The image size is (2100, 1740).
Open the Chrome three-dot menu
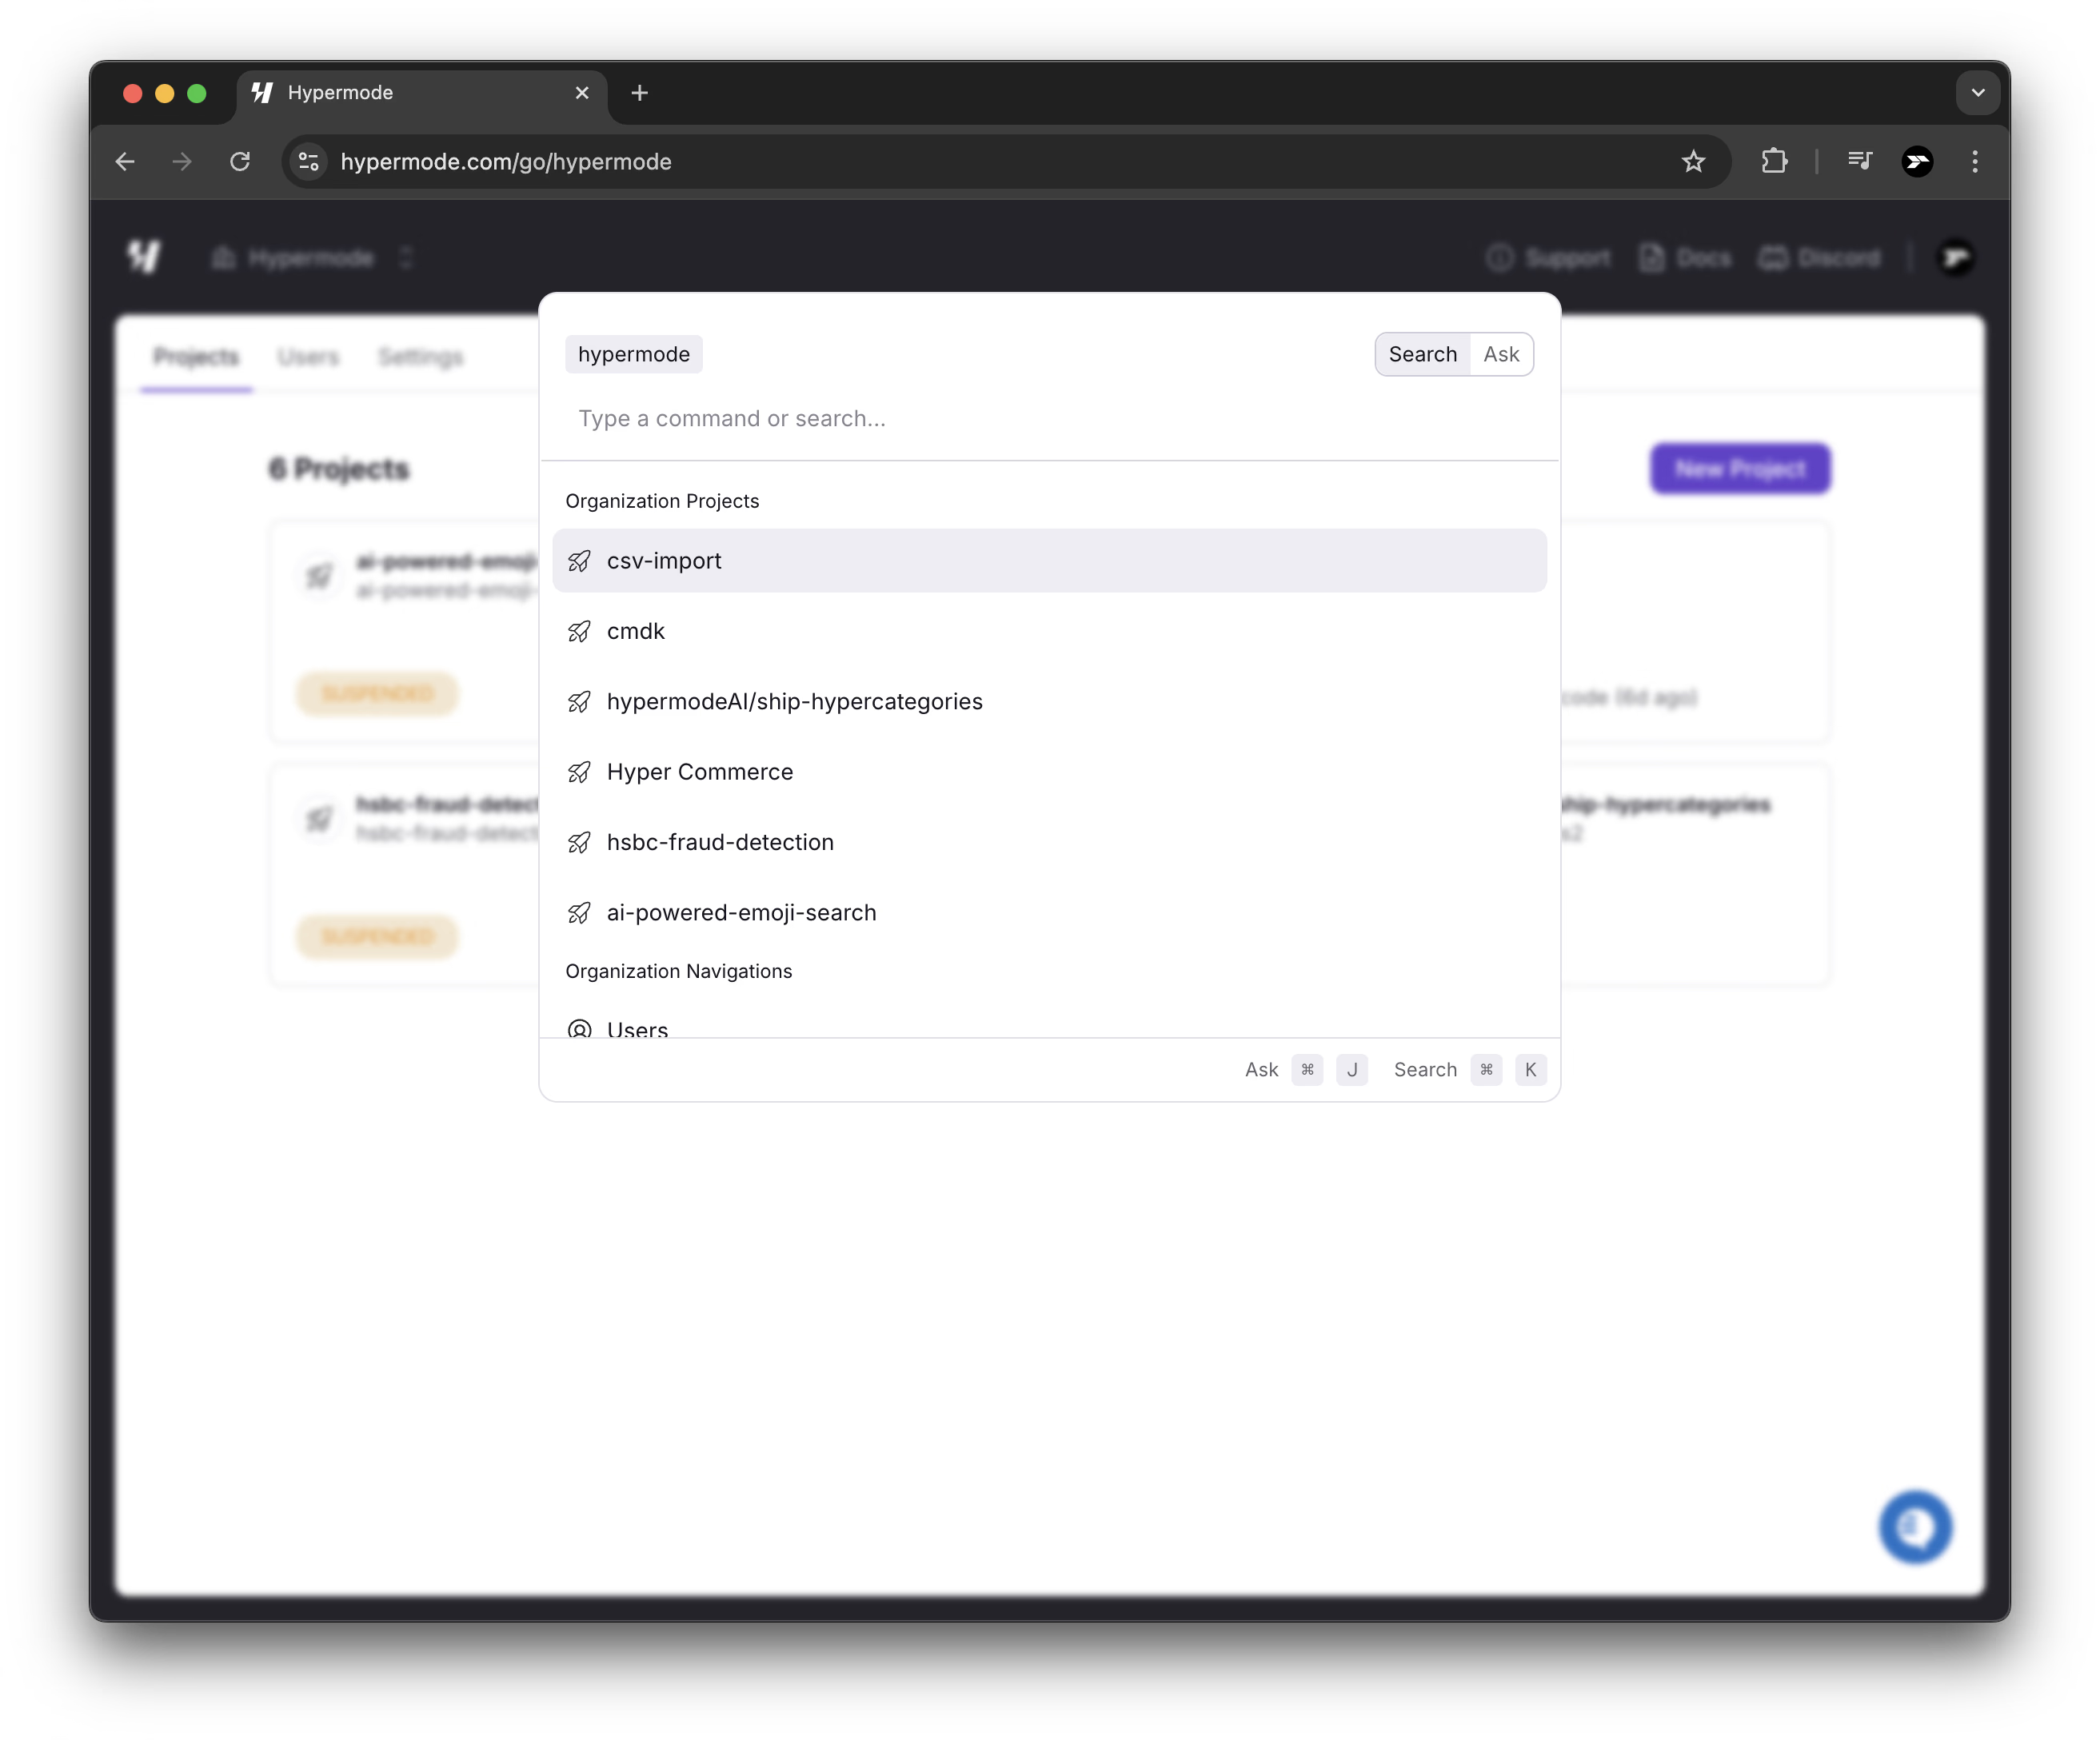tap(1975, 161)
